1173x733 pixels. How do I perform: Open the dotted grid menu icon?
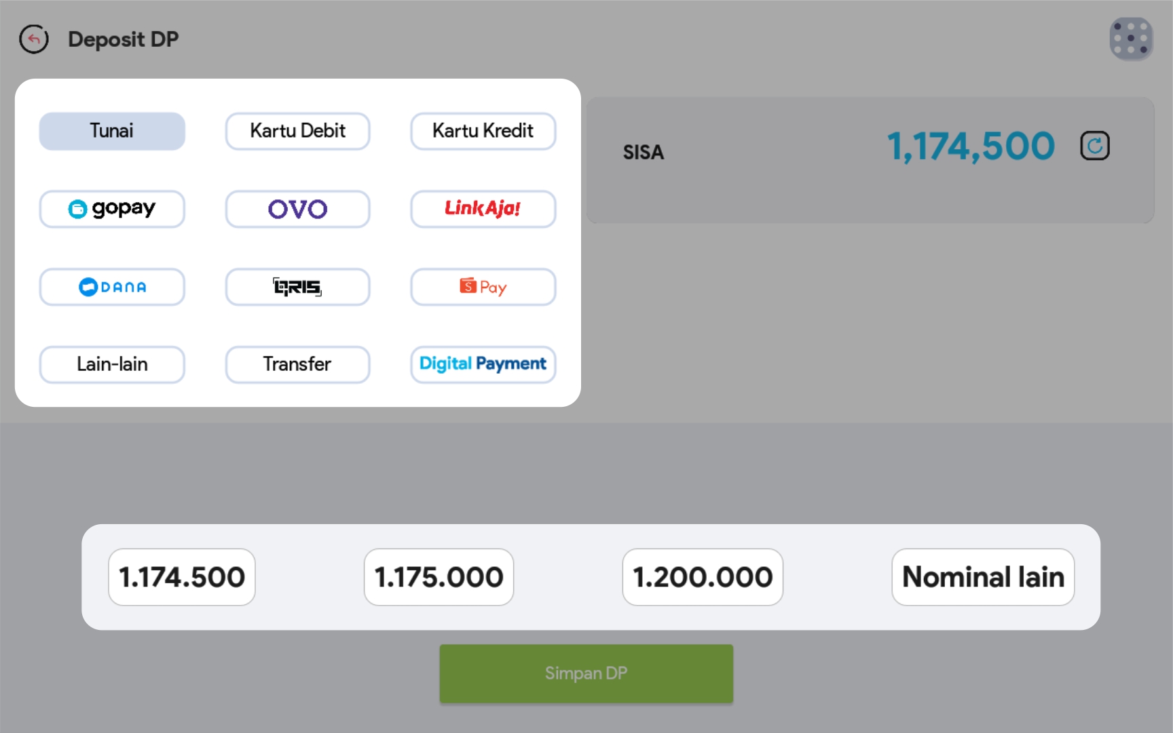tap(1130, 39)
